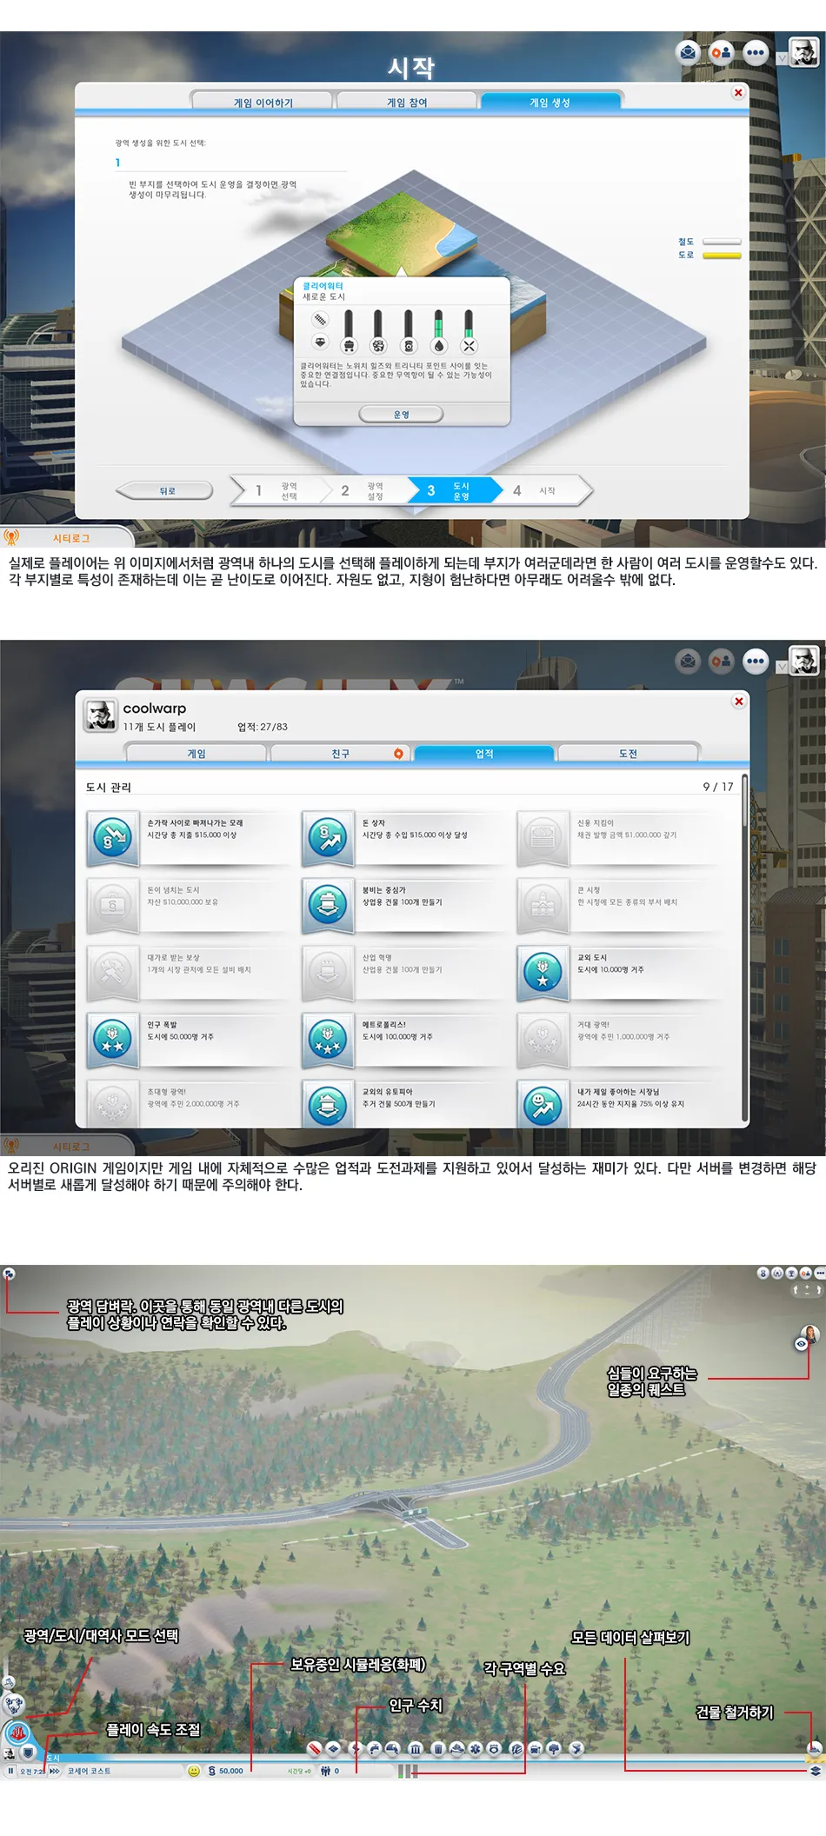The image size is (826, 1836).
Task: Close the 시작 dialog with red X
Action: point(738,93)
